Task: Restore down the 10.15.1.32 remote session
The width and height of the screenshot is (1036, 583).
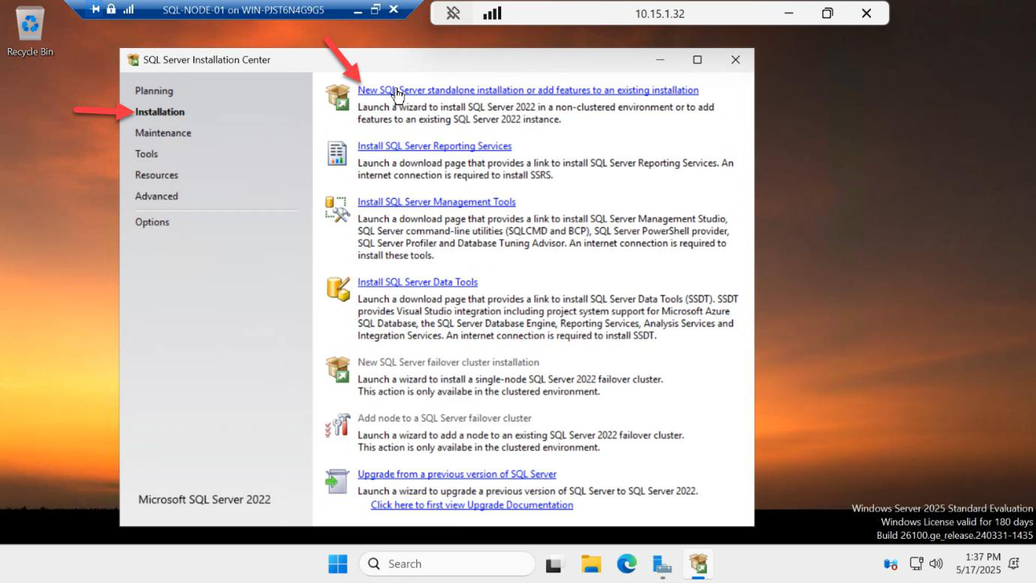Action: [827, 14]
